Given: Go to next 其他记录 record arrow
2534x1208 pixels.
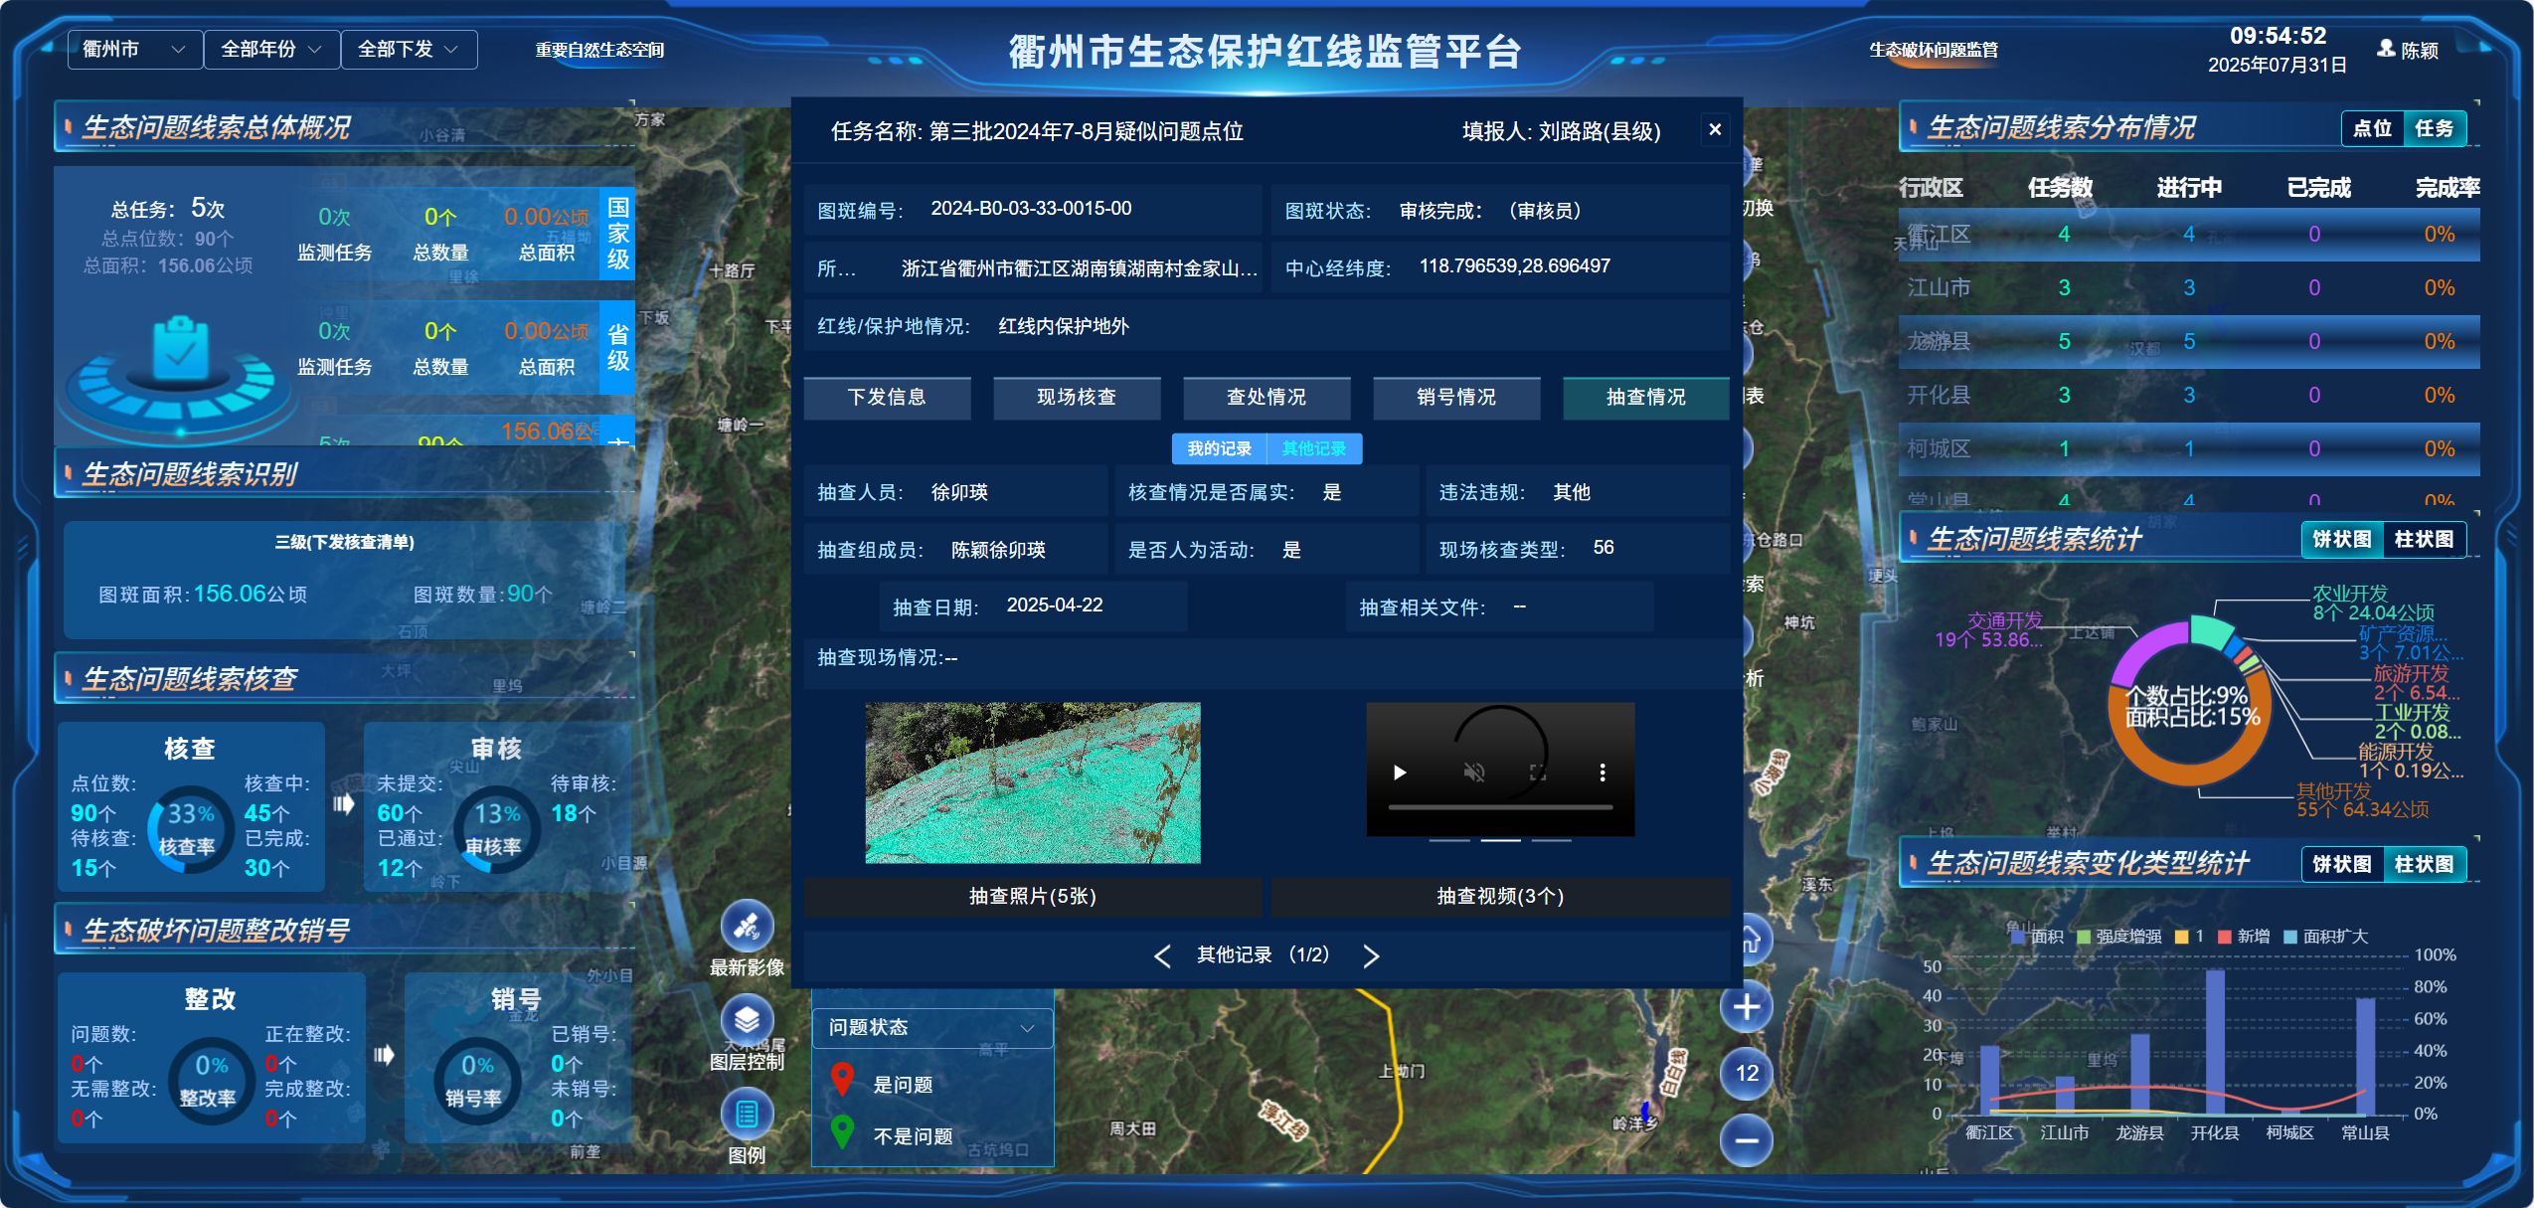Looking at the screenshot, I should point(1371,955).
